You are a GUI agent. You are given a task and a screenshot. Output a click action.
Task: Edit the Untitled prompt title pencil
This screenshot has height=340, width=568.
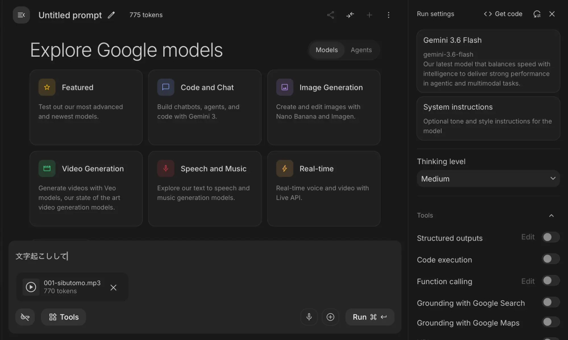pyautogui.click(x=111, y=15)
